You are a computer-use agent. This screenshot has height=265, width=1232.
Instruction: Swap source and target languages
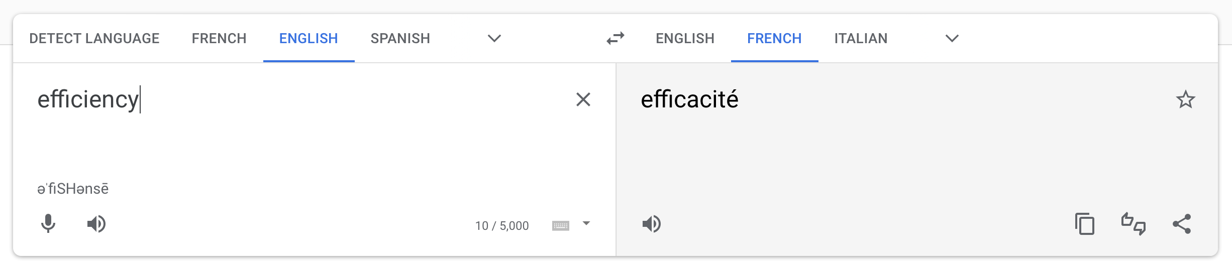click(x=615, y=39)
